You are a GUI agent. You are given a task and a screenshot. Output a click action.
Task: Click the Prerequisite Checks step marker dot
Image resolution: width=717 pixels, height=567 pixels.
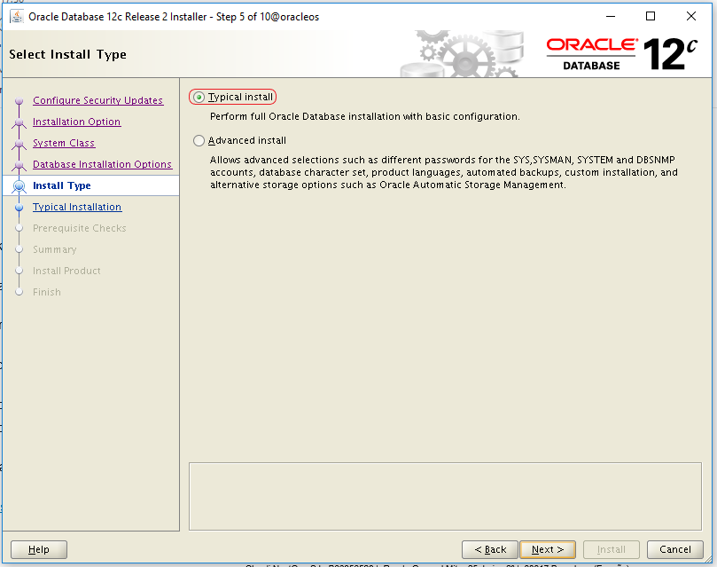pyautogui.click(x=19, y=228)
